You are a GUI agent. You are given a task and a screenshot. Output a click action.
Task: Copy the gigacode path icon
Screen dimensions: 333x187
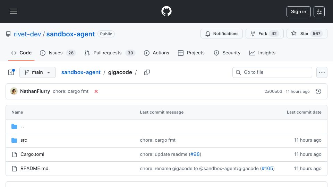click(x=147, y=72)
